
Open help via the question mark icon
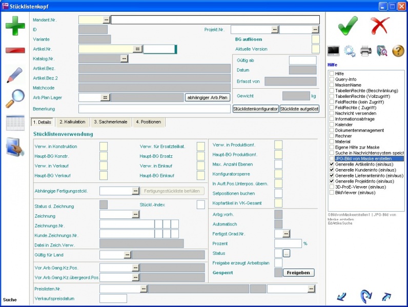(398, 51)
